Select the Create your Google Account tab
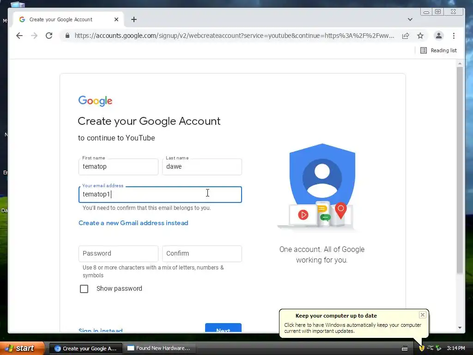 (x=68, y=19)
